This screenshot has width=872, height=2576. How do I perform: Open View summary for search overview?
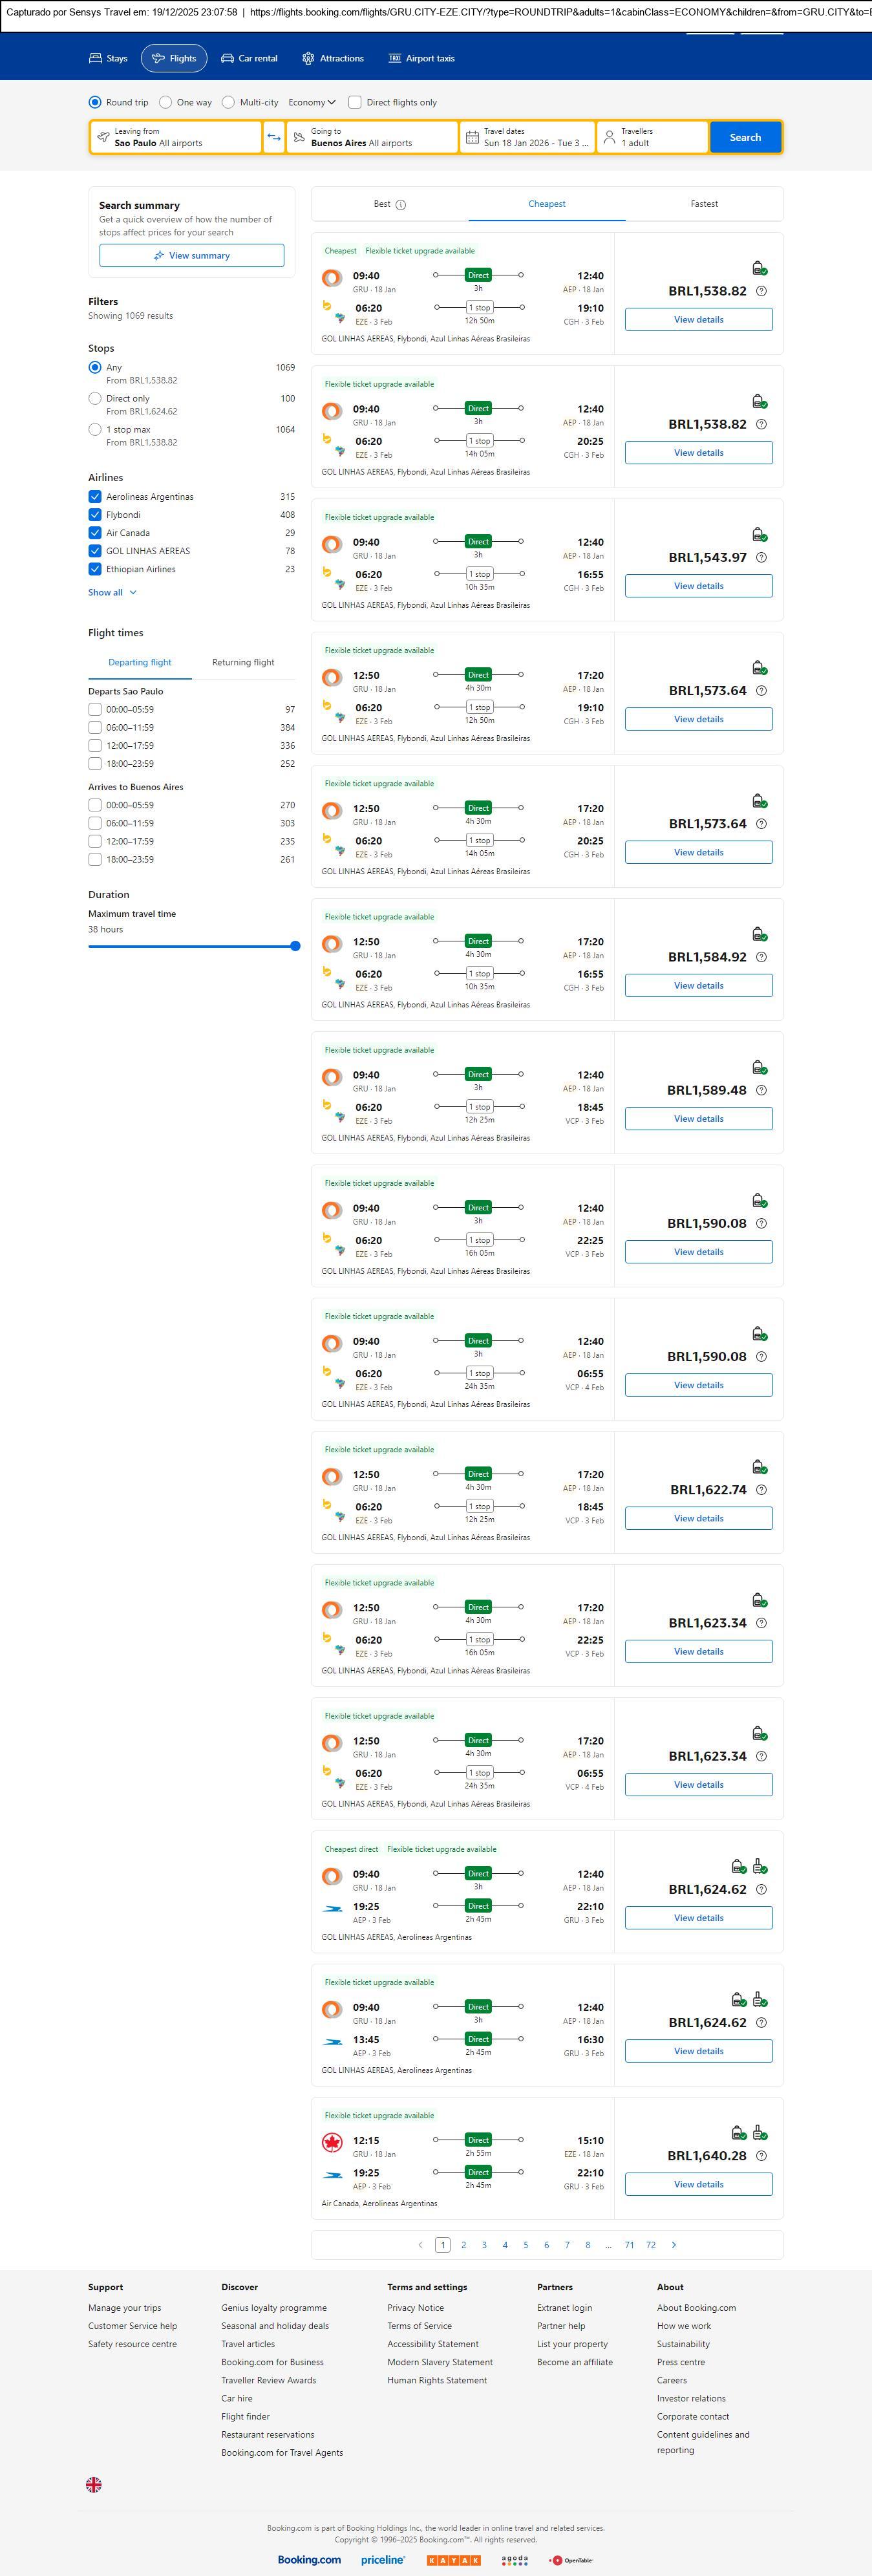click(191, 256)
